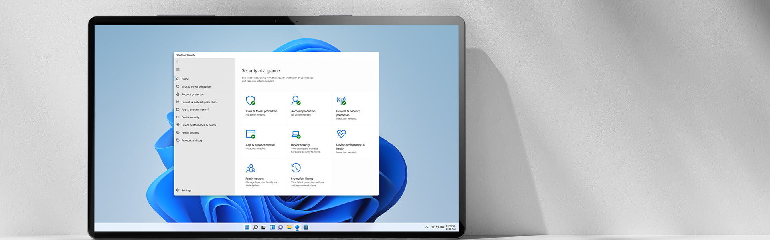Click the battery tray icon
770x240 pixels.
442,227
